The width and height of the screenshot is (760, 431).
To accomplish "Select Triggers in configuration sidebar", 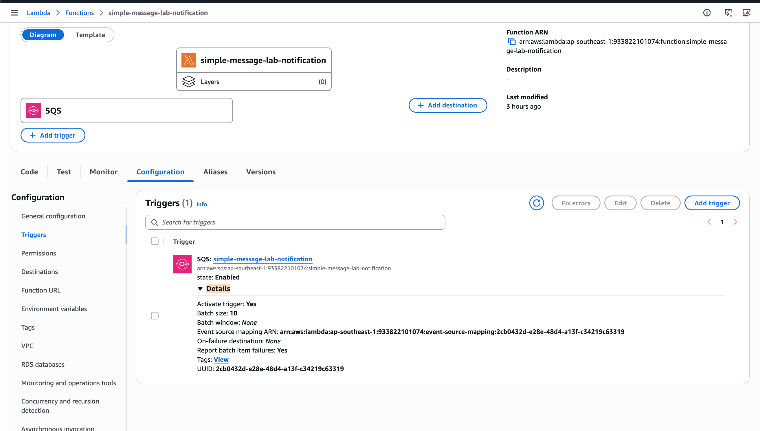I will pyautogui.click(x=34, y=235).
